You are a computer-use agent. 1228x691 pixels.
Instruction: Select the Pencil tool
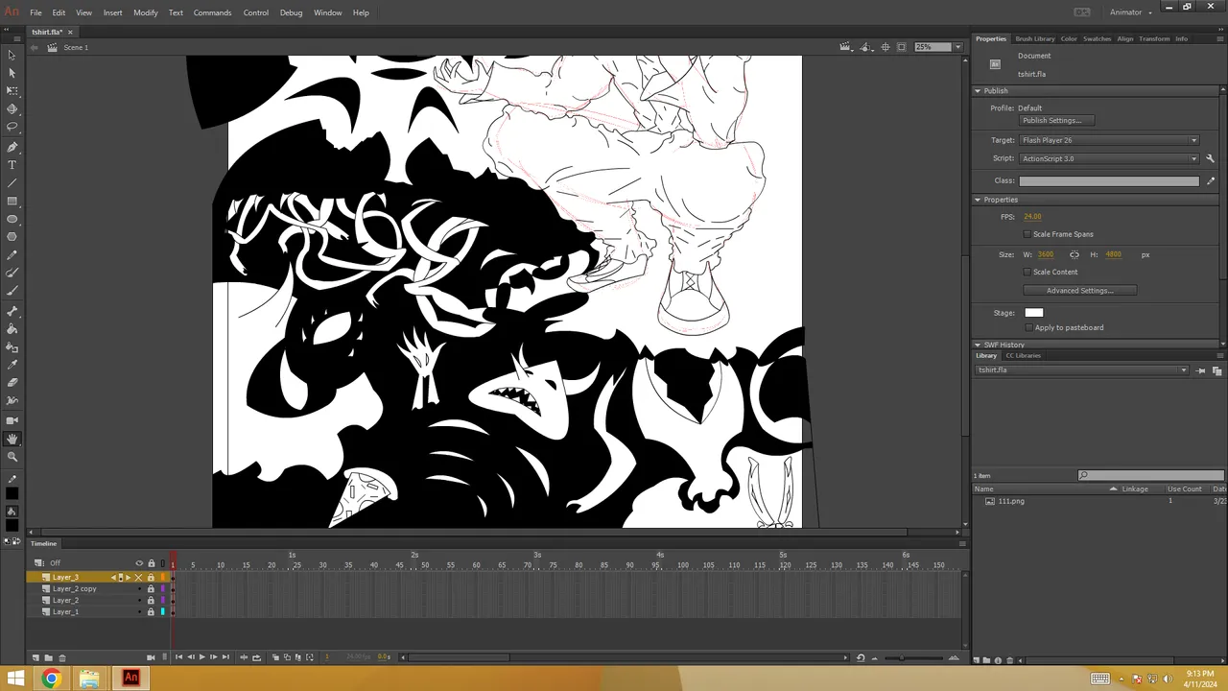click(x=12, y=256)
